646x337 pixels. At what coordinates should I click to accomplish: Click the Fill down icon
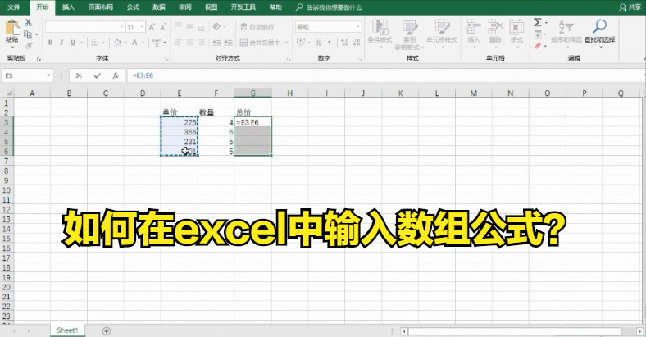tap(537, 34)
